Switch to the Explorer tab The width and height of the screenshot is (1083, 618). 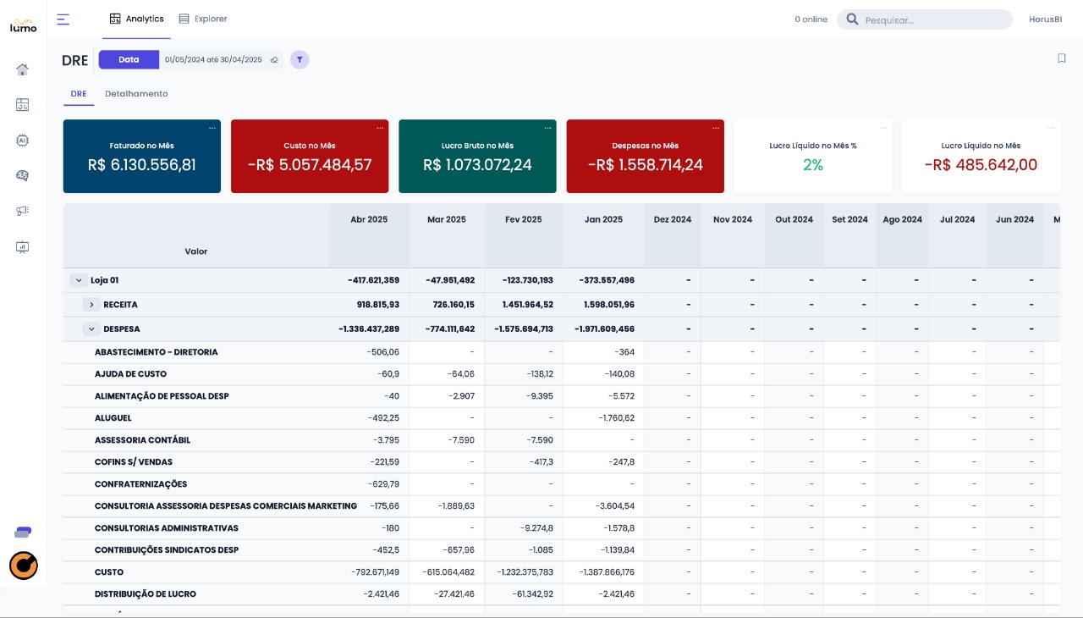click(203, 19)
